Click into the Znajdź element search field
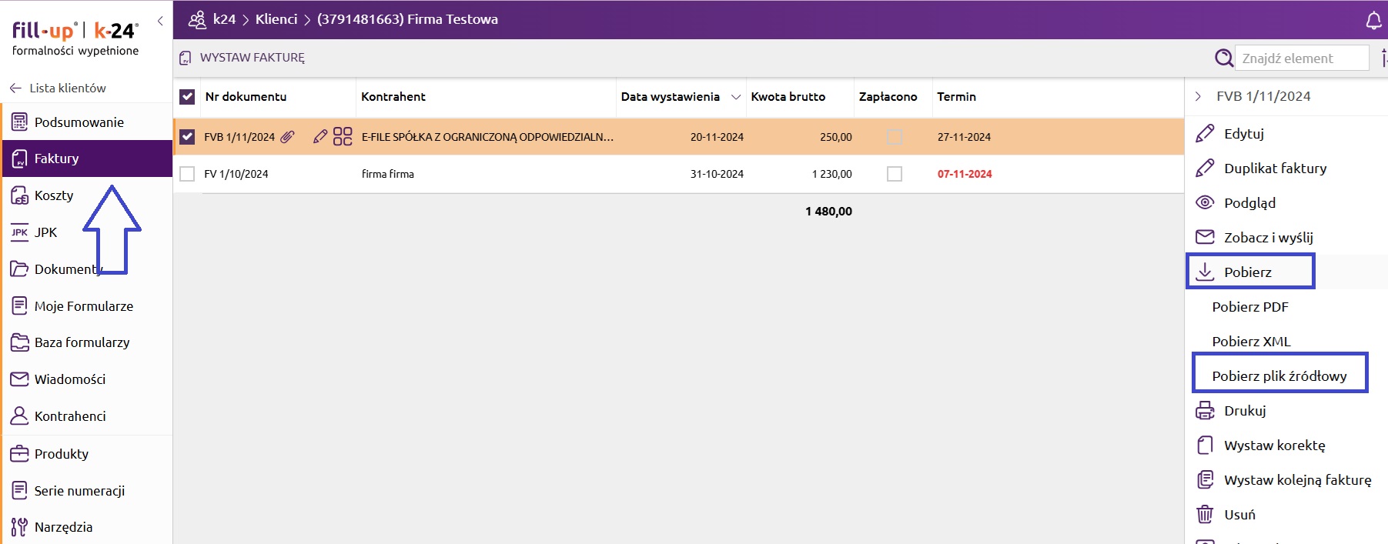Viewport: 1388px width, 544px height. click(1302, 58)
